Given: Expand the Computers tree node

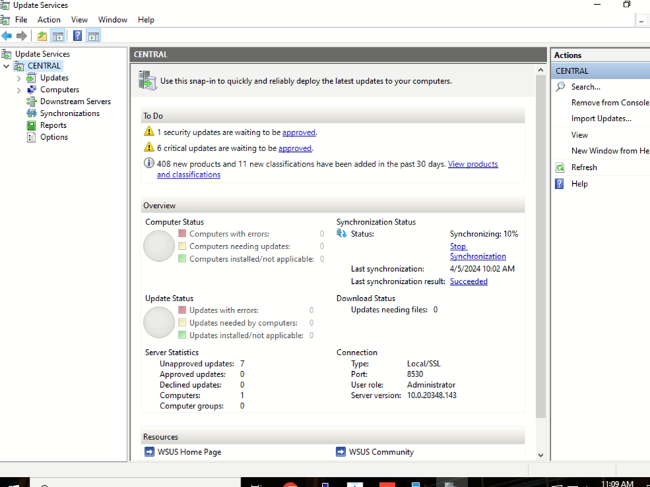Looking at the screenshot, I should tap(19, 90).
